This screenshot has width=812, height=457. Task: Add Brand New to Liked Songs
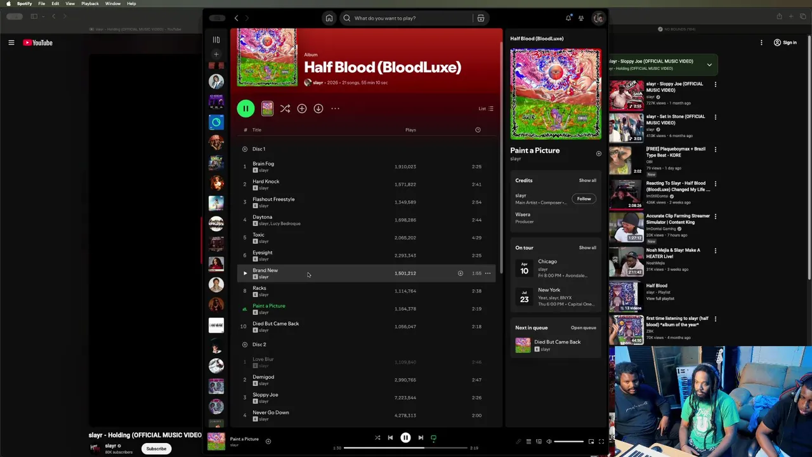pyautogui.click(x=461, y=274)
